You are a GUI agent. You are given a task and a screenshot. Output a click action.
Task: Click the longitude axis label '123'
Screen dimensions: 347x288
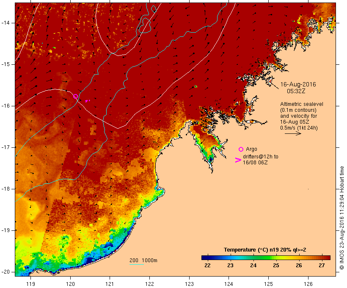(x=189, y=284)
